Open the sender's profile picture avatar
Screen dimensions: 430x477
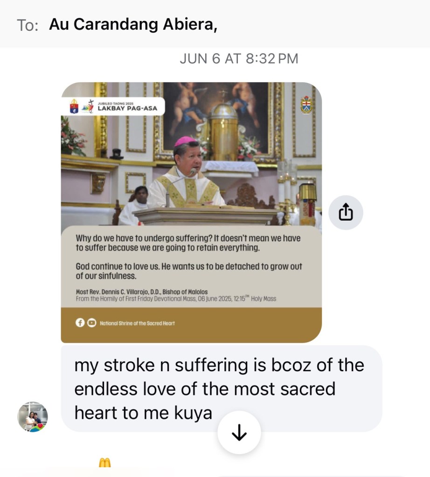(33, 417)
